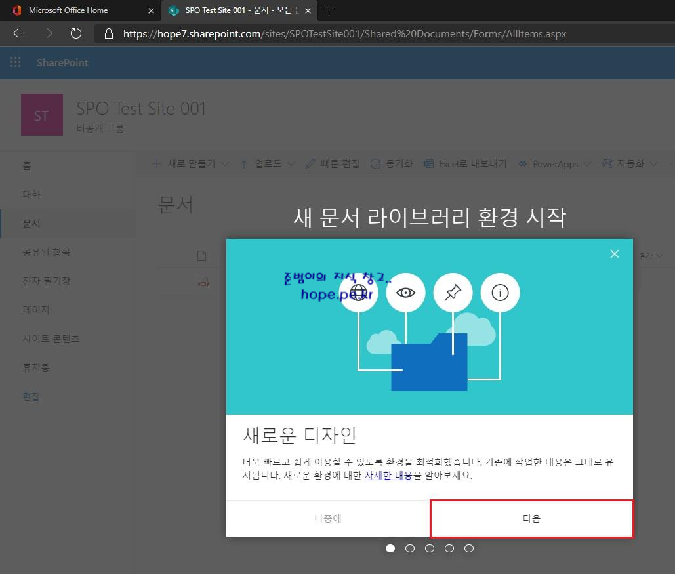
Task: Click the 편집 link in the navigation
Action: [31, 396]
